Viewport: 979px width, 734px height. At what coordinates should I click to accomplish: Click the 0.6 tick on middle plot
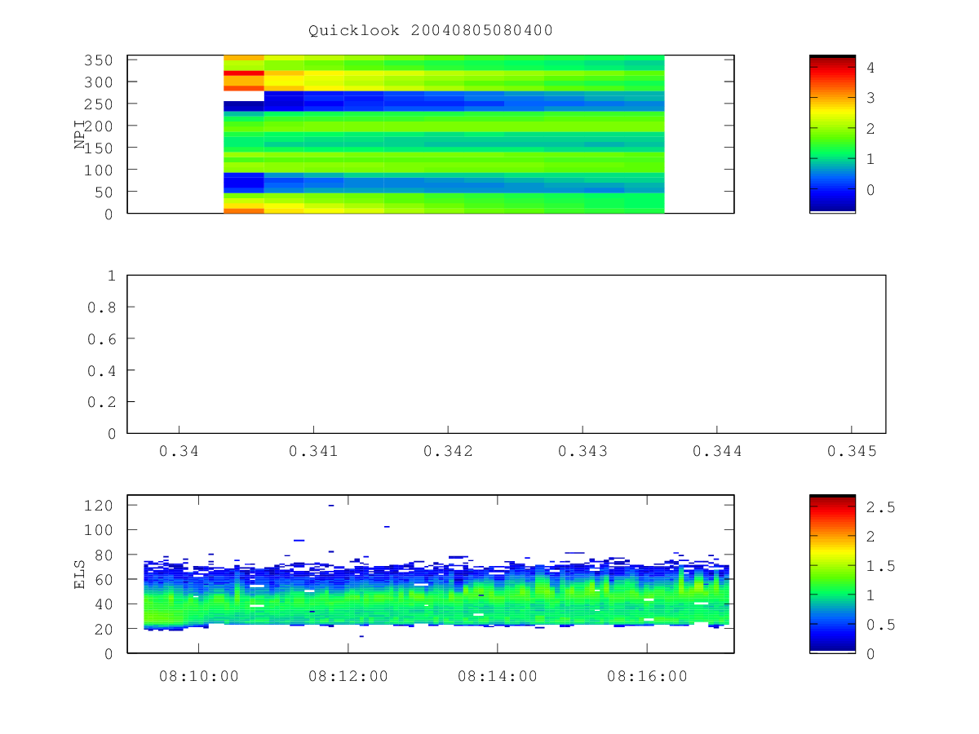(x=101, y=338)
